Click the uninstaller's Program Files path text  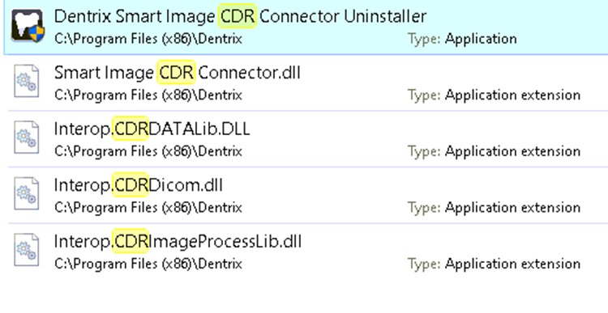tap(148, 39)
